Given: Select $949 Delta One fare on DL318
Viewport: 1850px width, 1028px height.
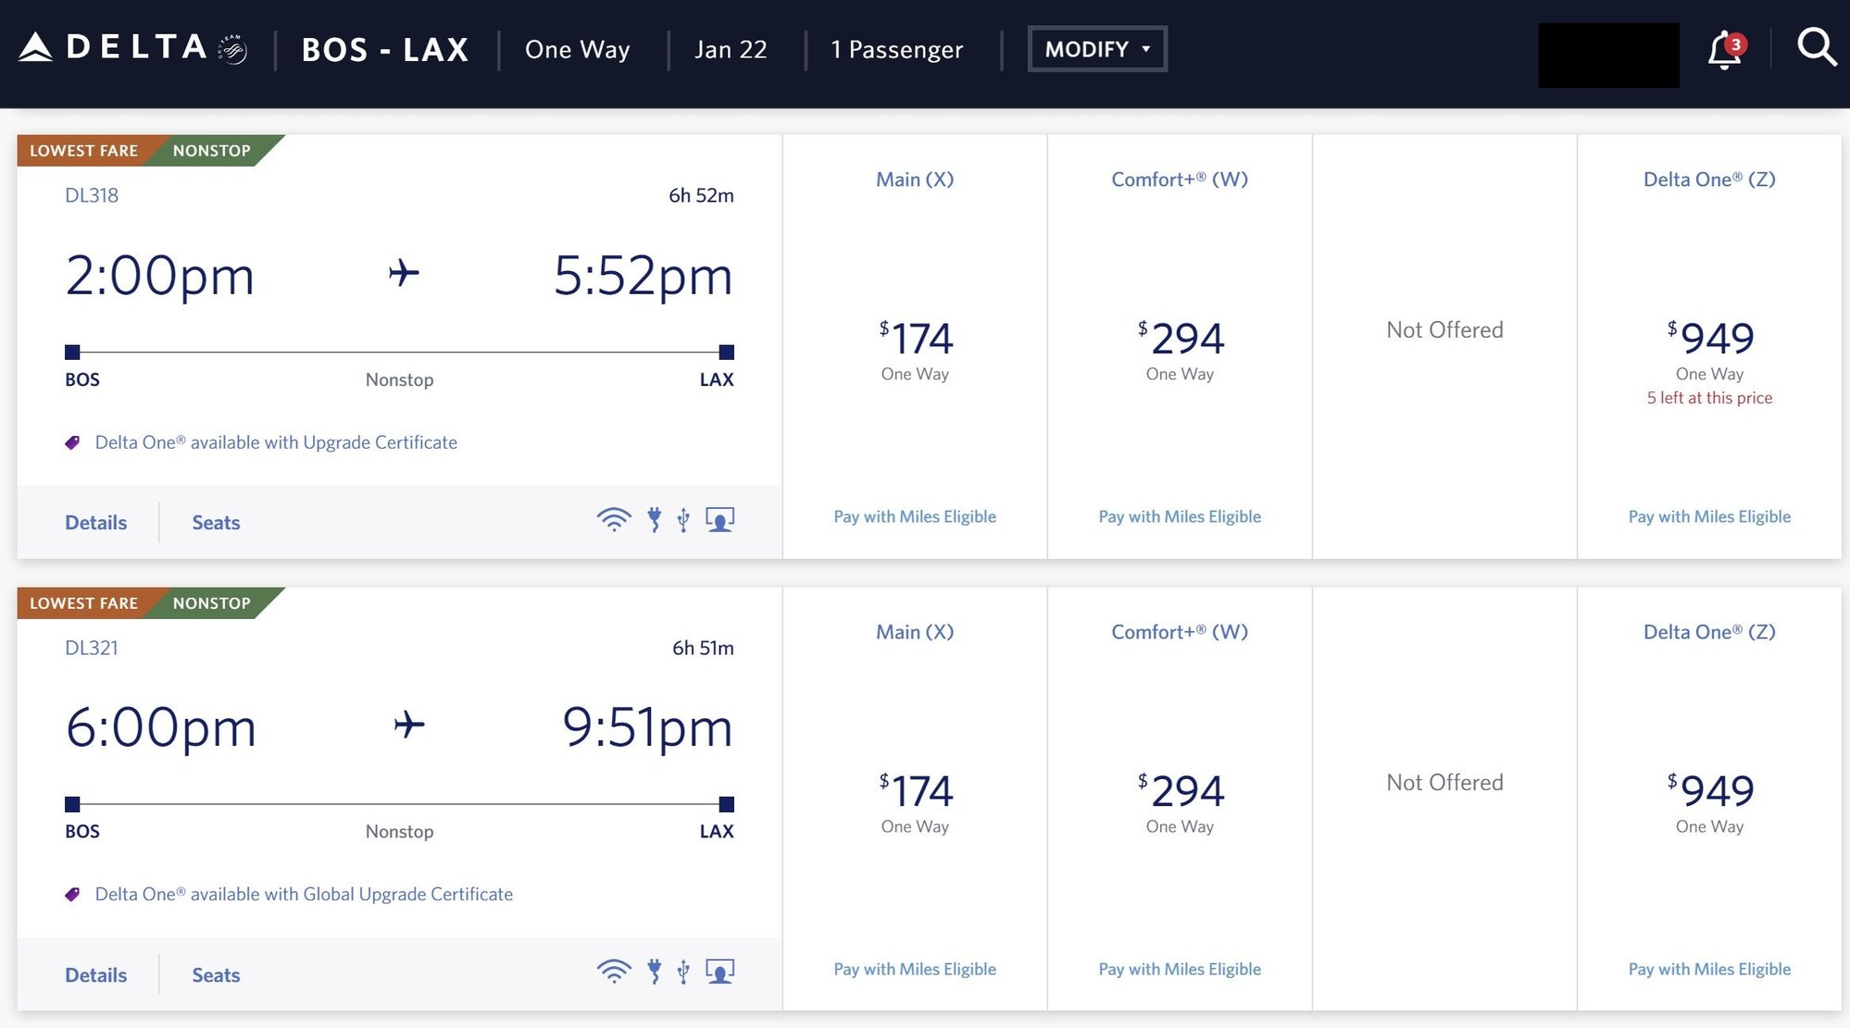Looking at the screenshot, I should click(1709, 340).
